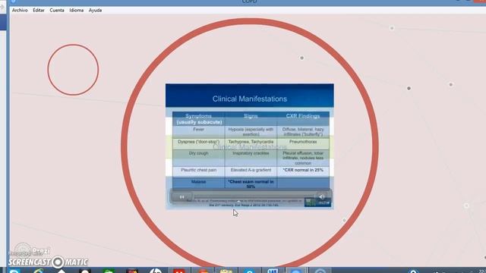486x273 pixels.
Task: Click the 'Hypoxia (especially with exertion)' cell
Action: click(x=251, y=132)
